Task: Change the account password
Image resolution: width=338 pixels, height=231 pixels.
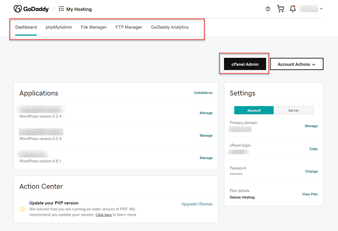Action: 311,171
